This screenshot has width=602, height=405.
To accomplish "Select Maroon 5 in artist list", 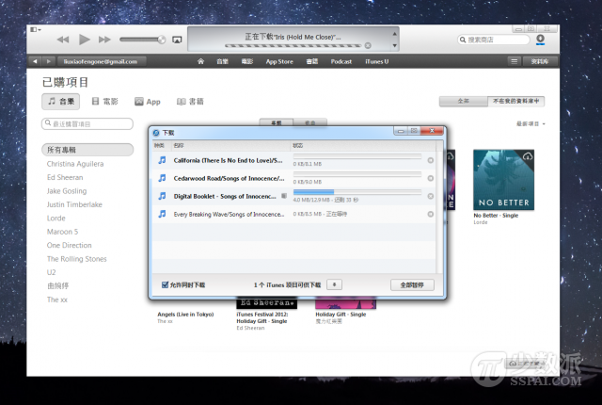I will pyautogui.click(x=62, y=232).
